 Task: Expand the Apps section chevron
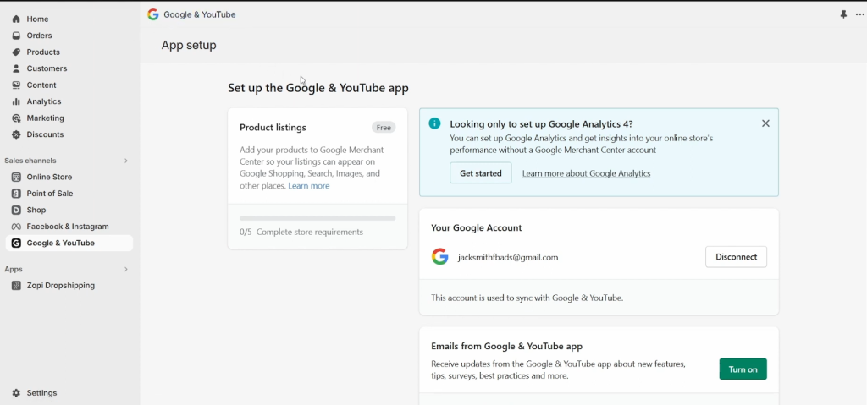(126, 269)
